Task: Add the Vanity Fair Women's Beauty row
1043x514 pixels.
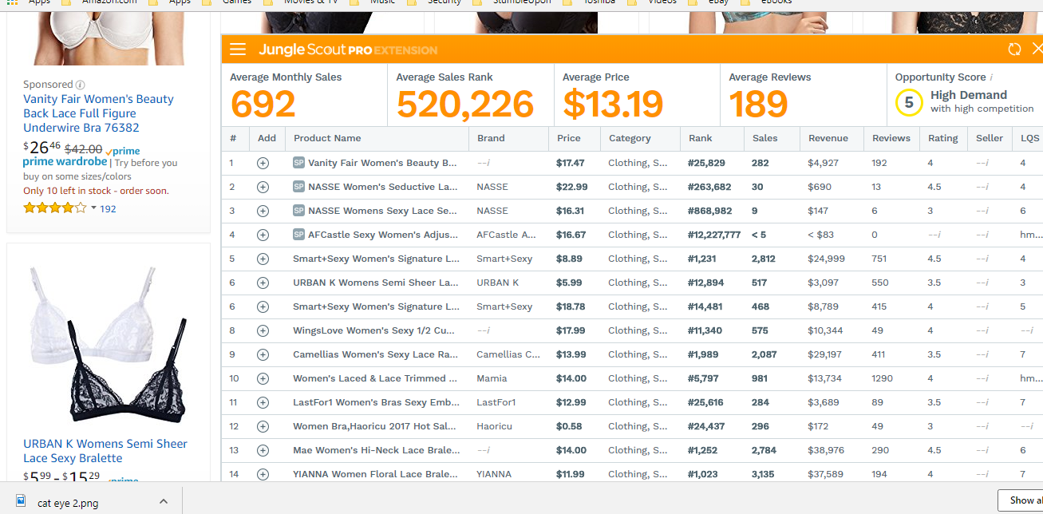Action: (x=263, y=163)
